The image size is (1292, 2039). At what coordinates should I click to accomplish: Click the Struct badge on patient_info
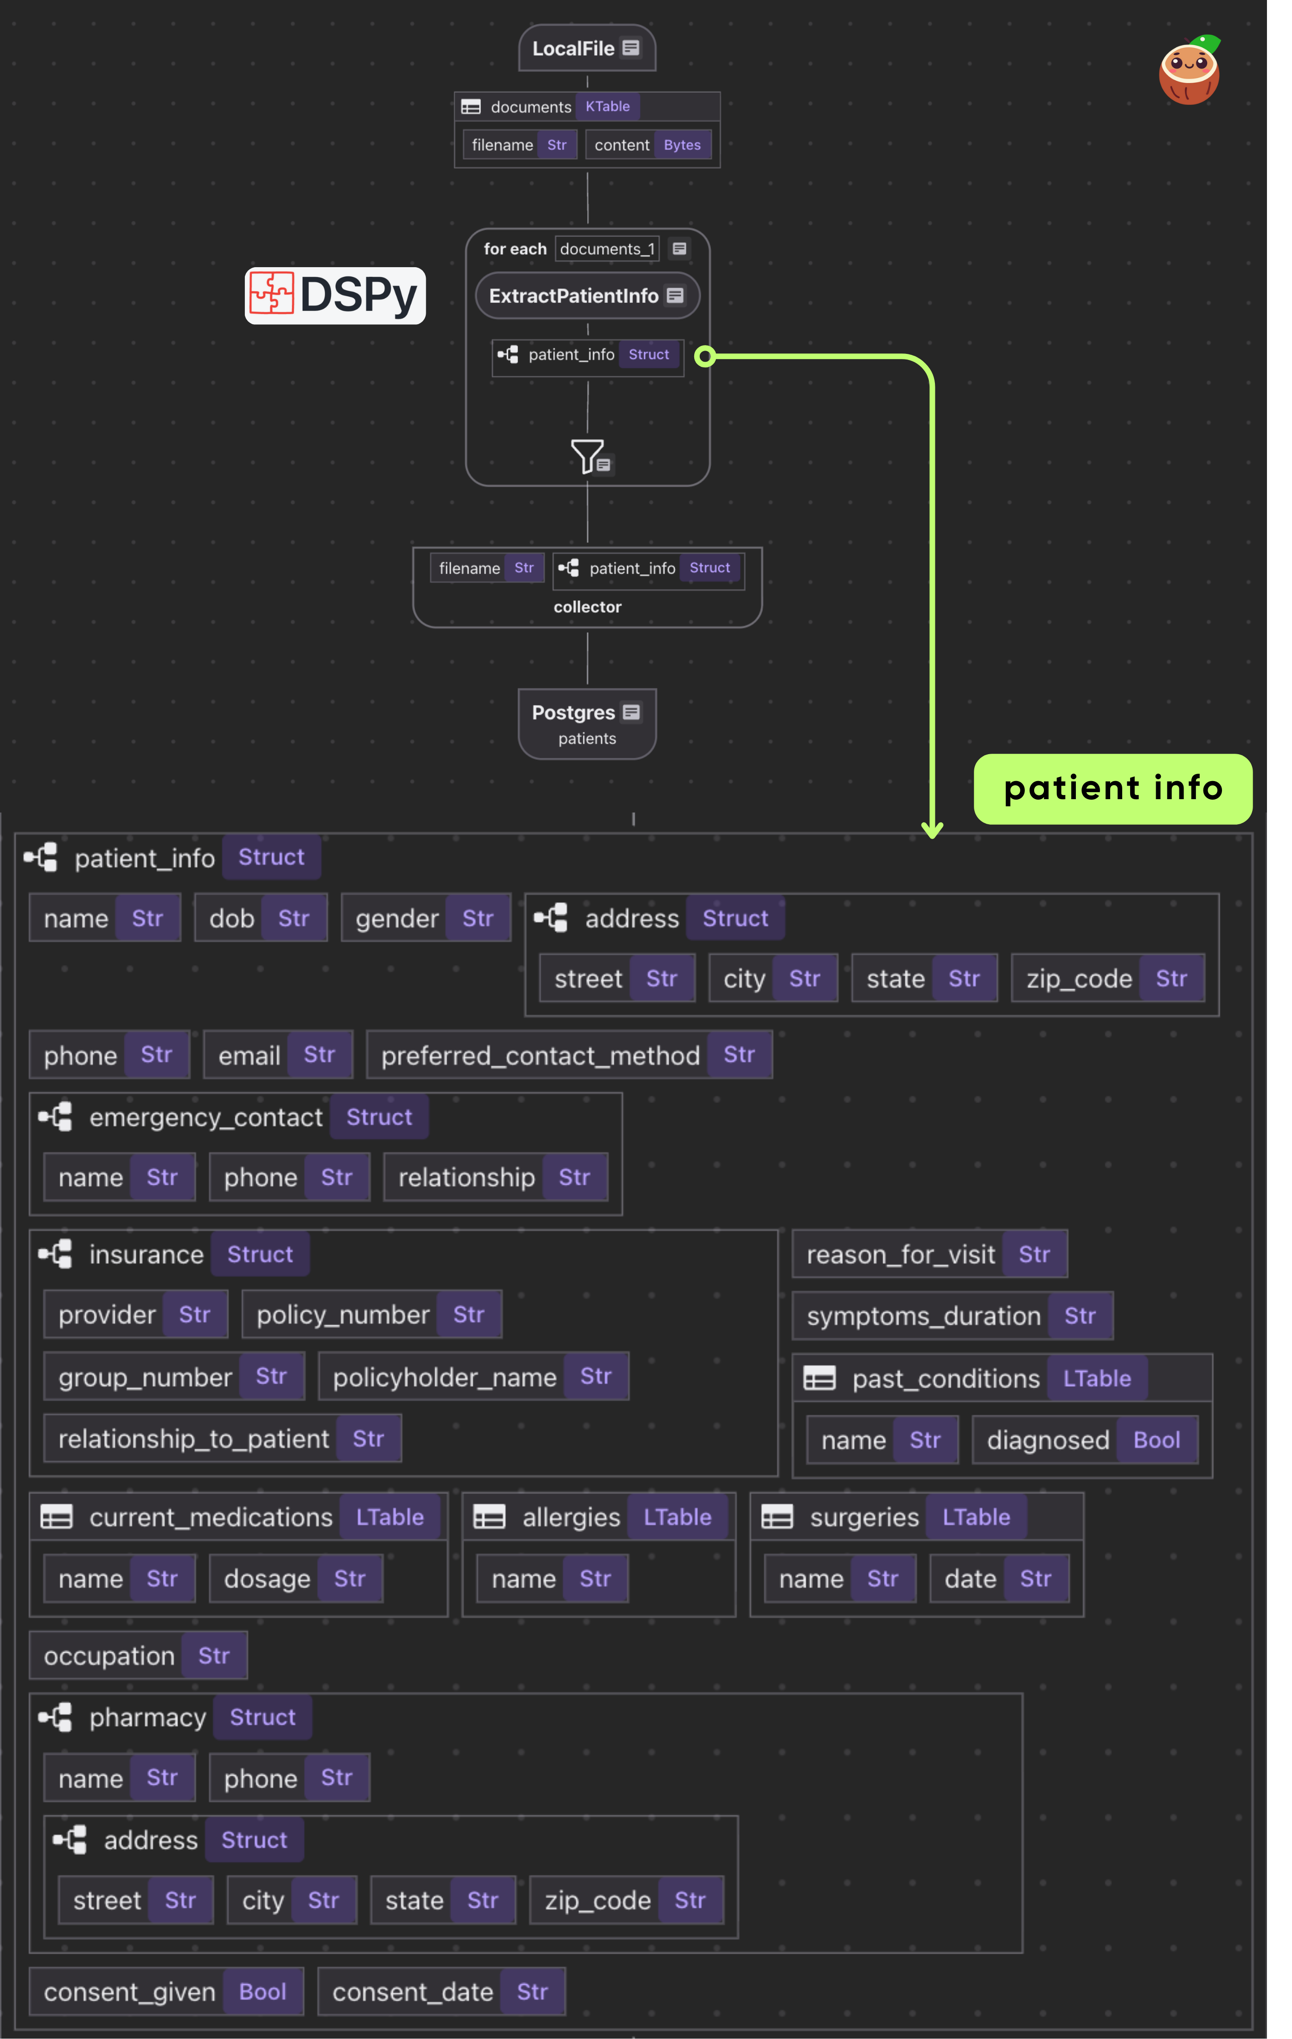pyautogui.click(x=649, y=355)
